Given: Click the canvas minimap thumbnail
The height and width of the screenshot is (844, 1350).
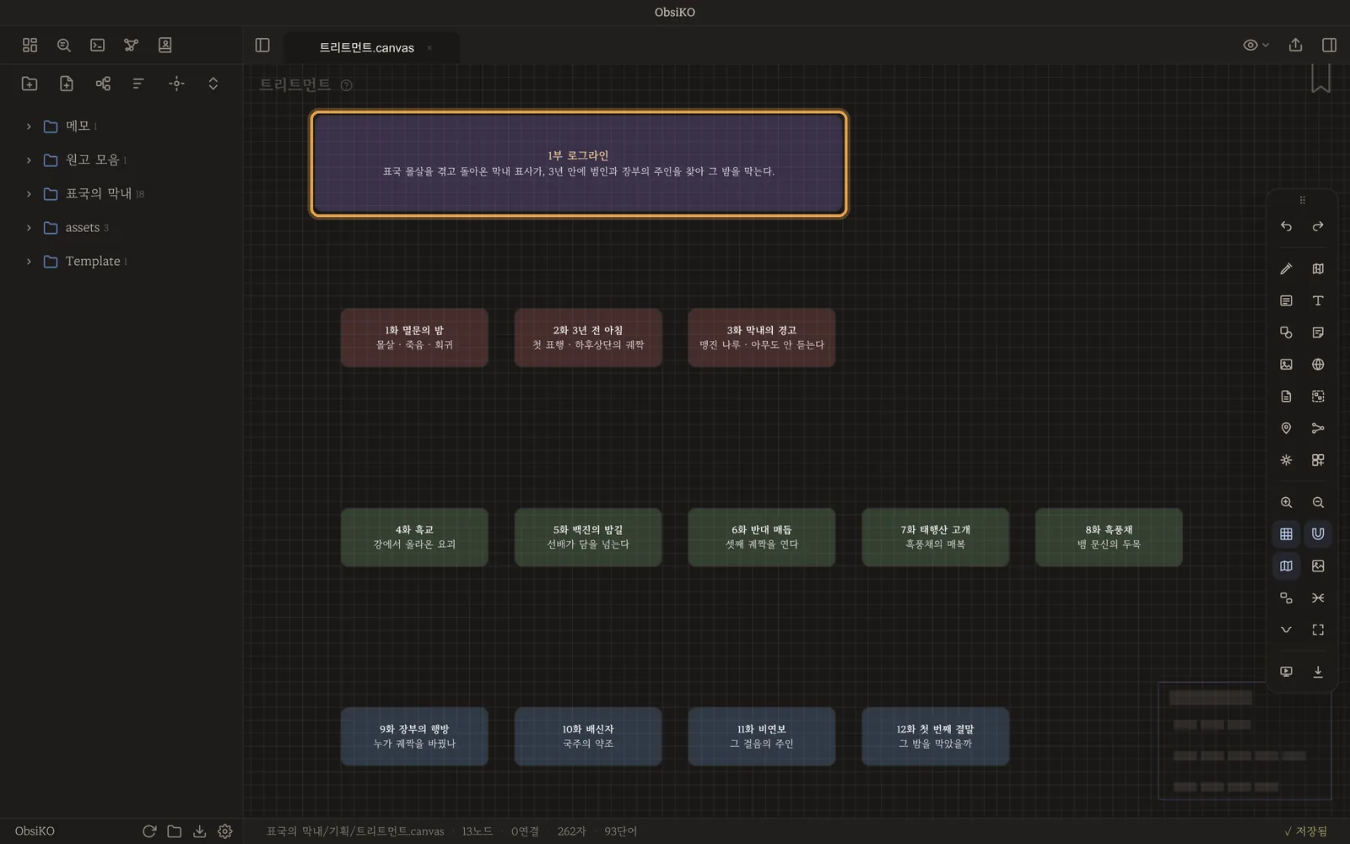Looking at the screenshot, I should point(1245,741).
